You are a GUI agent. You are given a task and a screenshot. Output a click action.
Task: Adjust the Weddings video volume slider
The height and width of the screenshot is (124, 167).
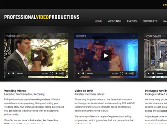tap(61, 73)
